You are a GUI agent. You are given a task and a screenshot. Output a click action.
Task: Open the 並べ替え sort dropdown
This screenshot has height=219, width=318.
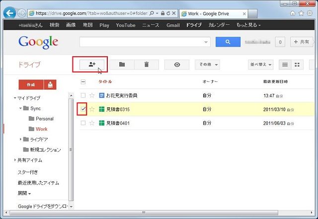point(260,65)
